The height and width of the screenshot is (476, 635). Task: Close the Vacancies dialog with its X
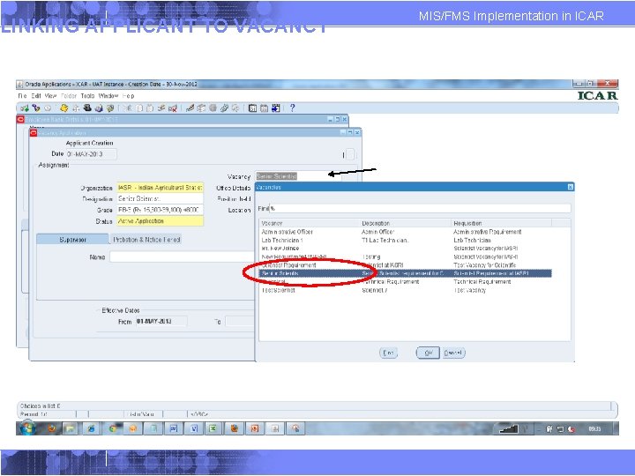571,187
